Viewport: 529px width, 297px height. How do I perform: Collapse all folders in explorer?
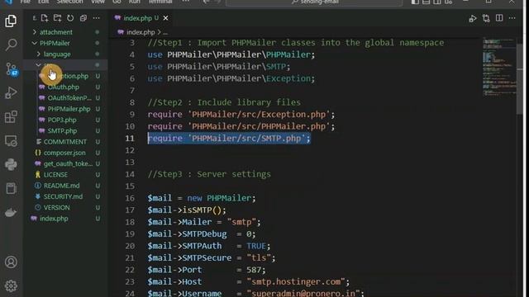83,18
